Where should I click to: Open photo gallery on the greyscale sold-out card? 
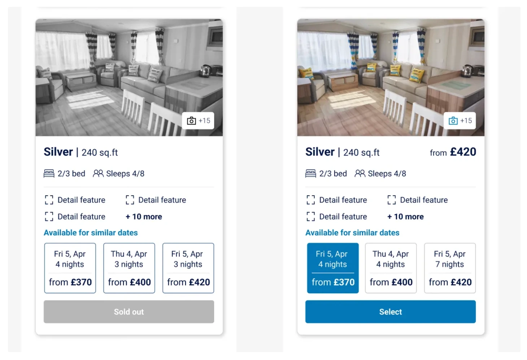[198, 121]
